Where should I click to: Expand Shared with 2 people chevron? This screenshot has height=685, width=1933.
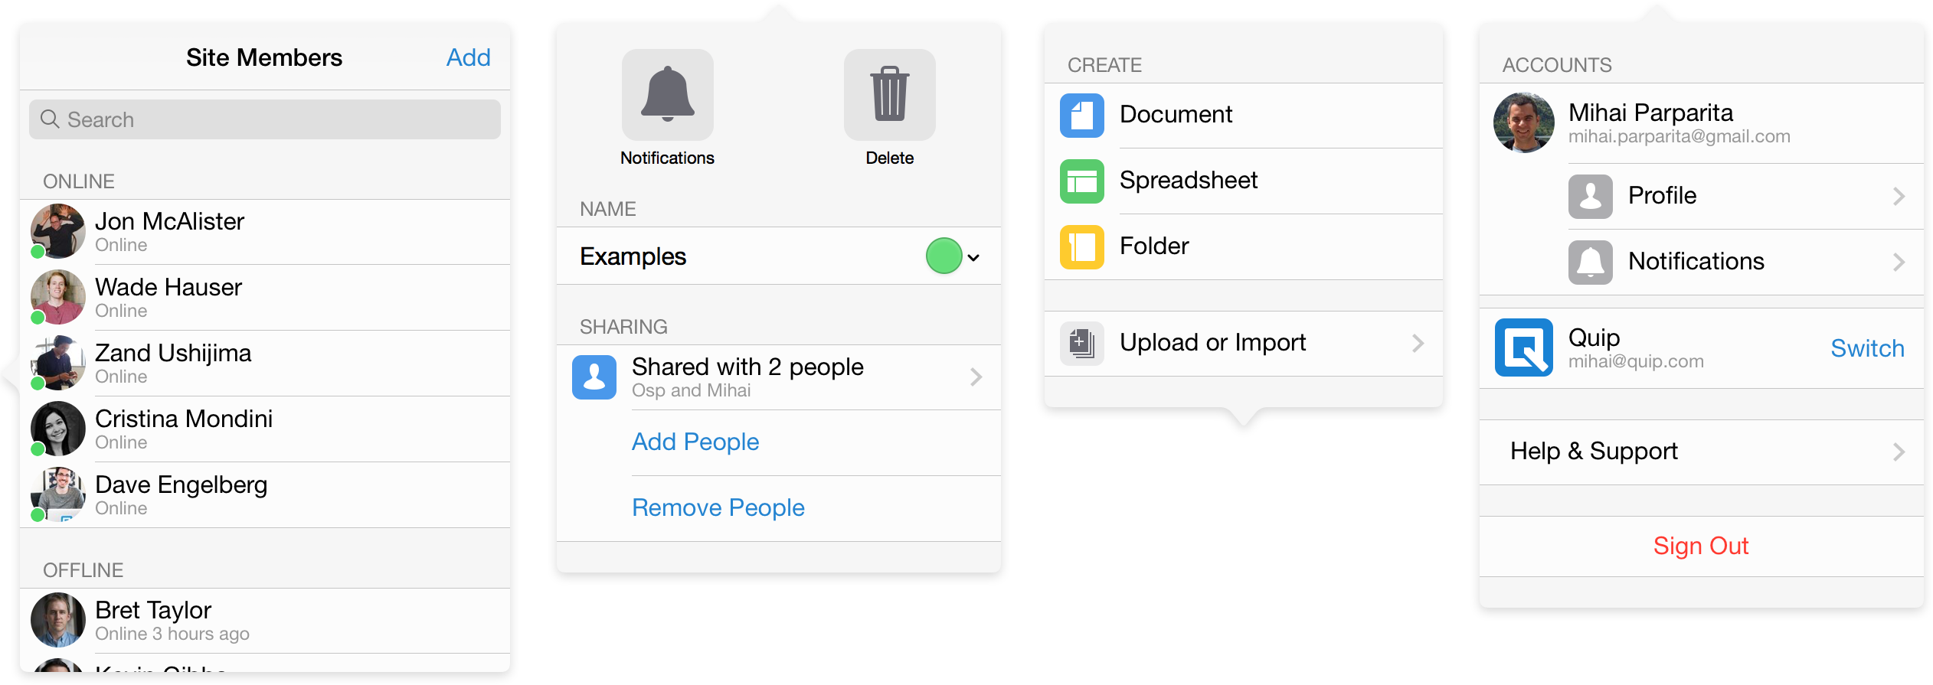976,377
